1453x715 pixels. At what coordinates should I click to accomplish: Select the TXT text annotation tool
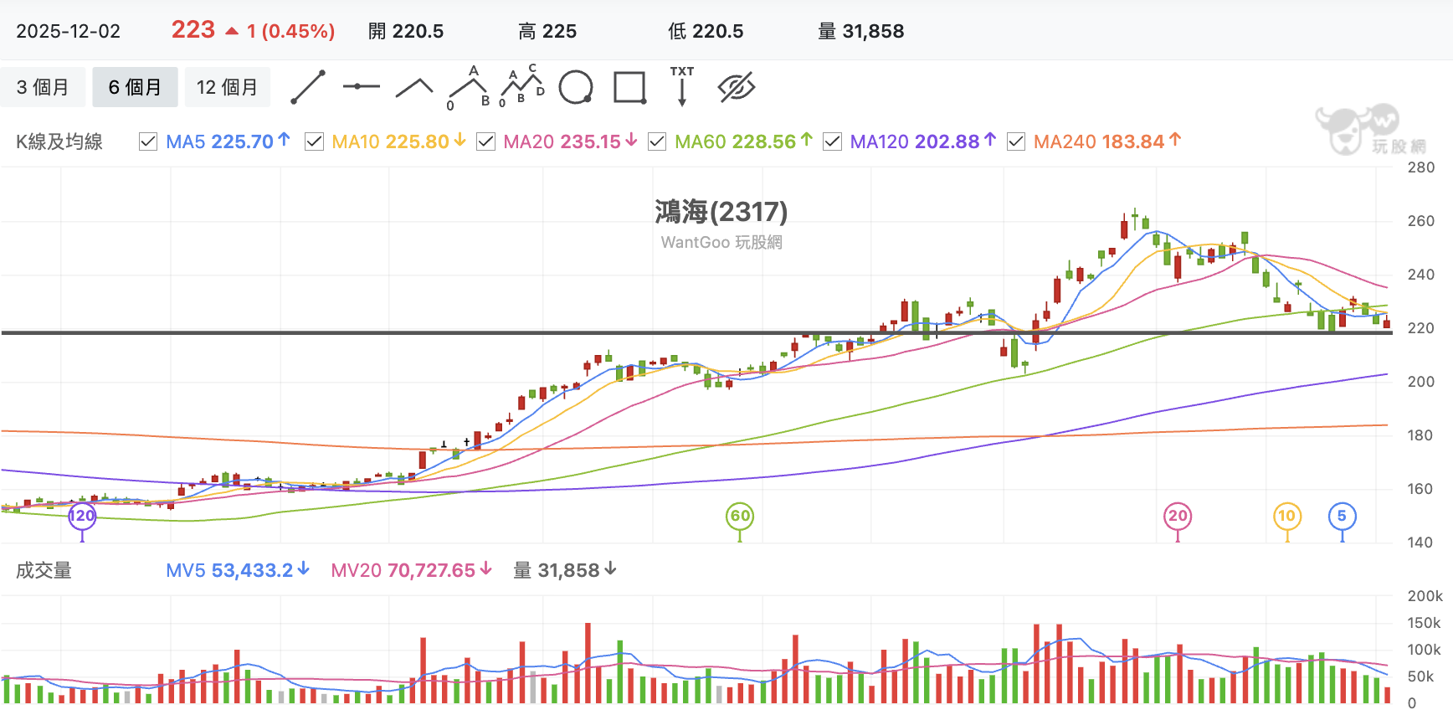click(x=682, y=85)
